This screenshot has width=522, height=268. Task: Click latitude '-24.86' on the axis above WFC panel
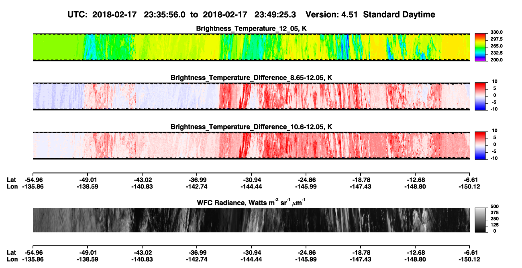(x=306, y=180)
